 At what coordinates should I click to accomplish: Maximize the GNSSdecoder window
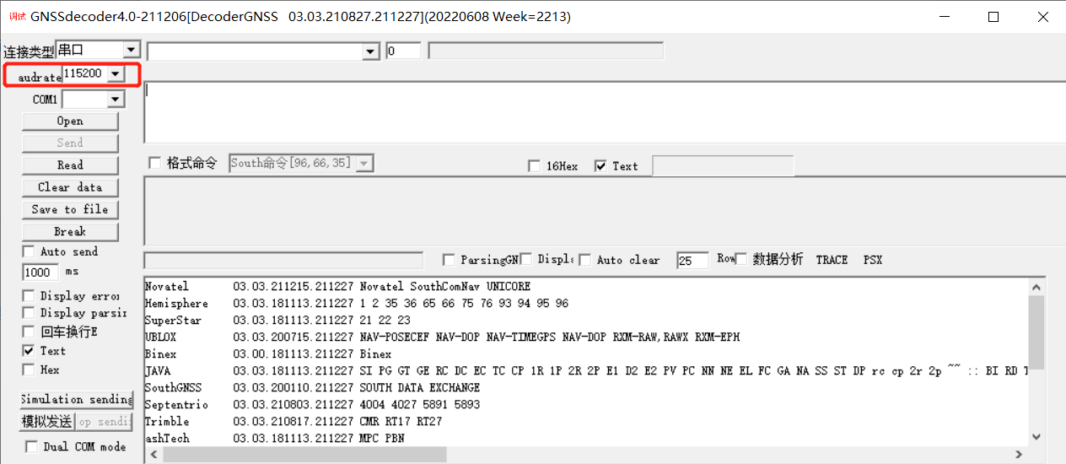click(993, 17)
